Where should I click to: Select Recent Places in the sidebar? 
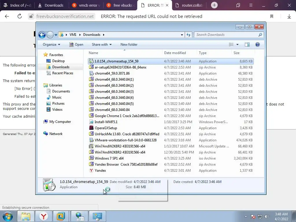click(62, 73)
